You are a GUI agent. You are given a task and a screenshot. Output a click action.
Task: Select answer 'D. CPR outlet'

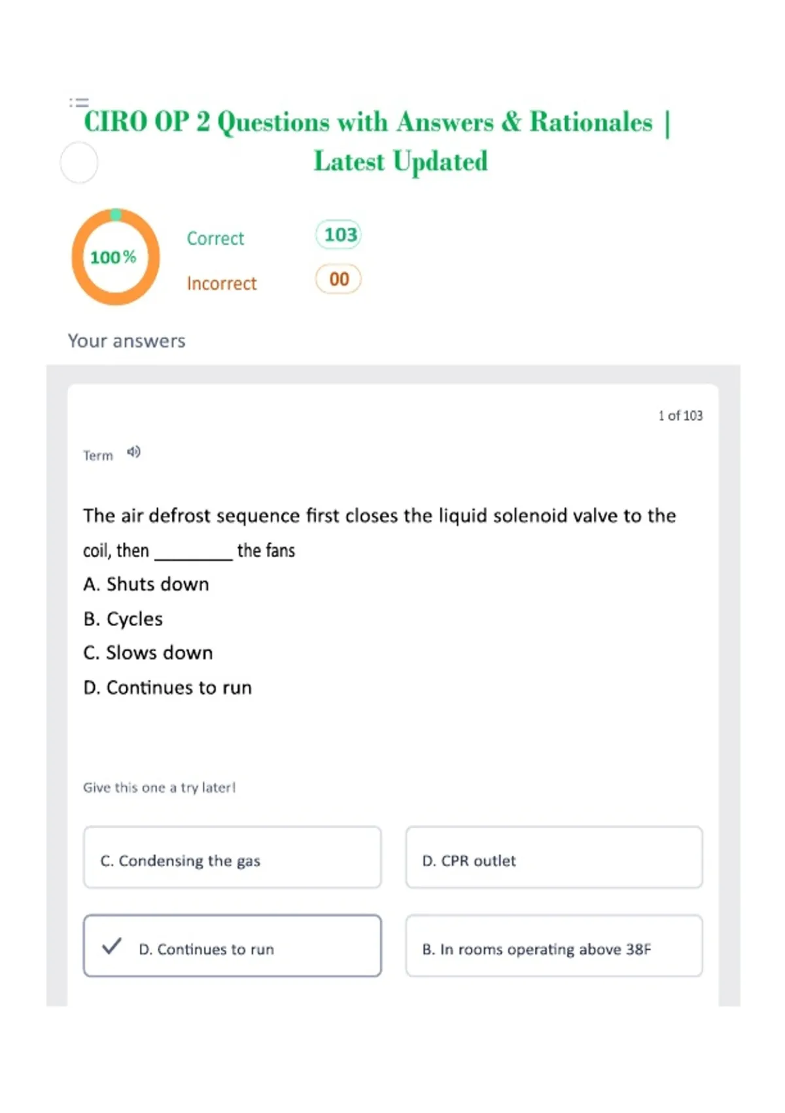(554, 858)
